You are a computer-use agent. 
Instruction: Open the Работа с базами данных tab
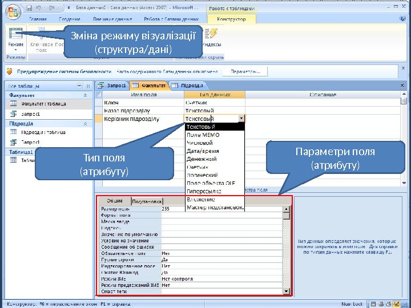pos(171,19)
